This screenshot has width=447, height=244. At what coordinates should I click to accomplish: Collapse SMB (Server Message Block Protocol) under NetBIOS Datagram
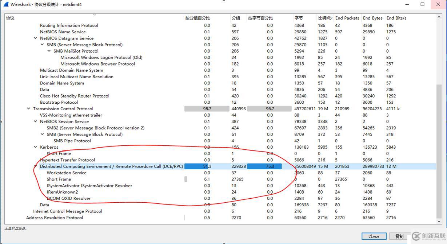pos(42,45)
